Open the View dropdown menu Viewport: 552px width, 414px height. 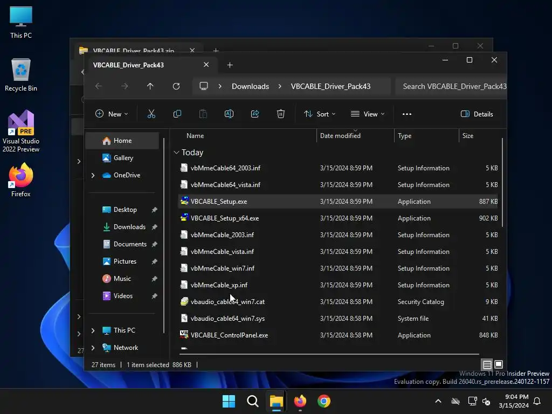(368, 114)
